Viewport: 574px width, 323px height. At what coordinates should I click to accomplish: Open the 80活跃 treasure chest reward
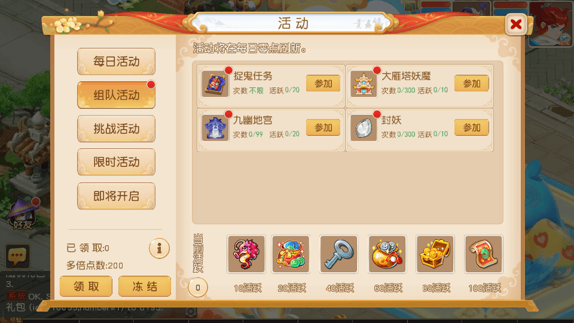[x=435, y=254]
